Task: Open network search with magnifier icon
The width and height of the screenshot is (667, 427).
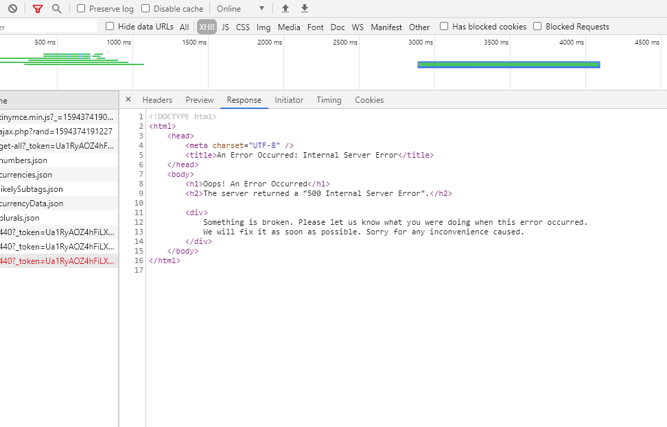Action: (57, 9)
